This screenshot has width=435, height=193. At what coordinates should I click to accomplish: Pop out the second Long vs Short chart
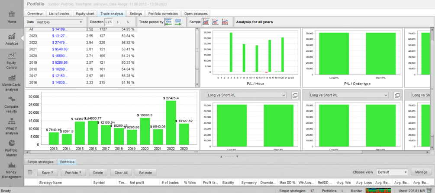click(397, 95)
